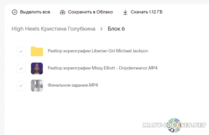The width and height of the screenshot is (209, 135).
Task: Go back to High Heels Кристина Голубкина folder
Action: pyautogui.click(x=53, y=29)
